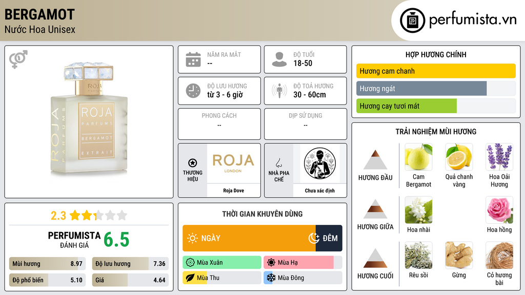Click the Hương đầu pyramid icon
Viewport: 525px width, 295px height.
tap(375, 160)
